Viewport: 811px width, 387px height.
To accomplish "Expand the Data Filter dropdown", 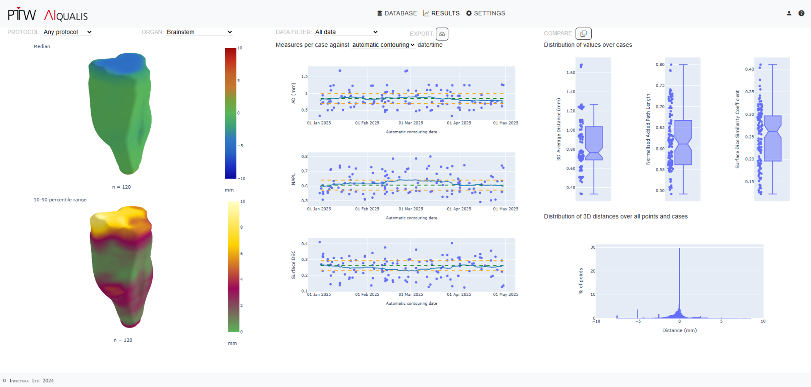I will (346, 32).
